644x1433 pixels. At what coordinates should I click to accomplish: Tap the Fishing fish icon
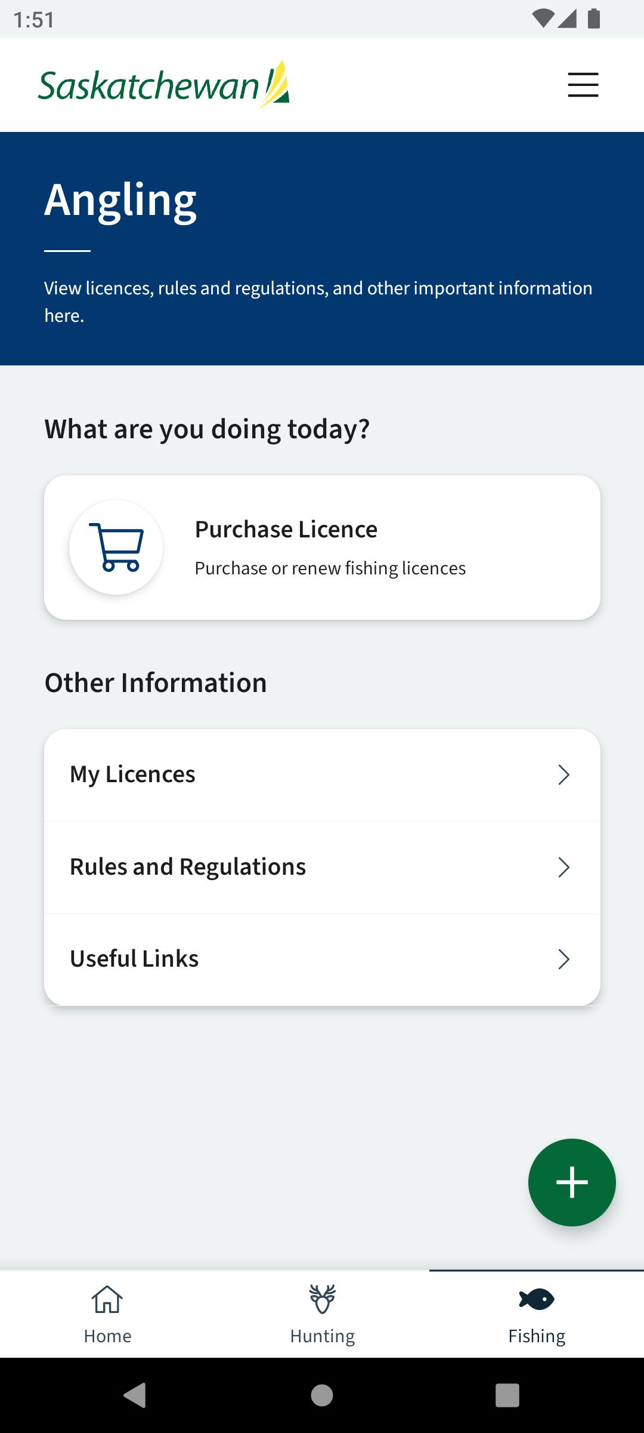[537, 1299]
